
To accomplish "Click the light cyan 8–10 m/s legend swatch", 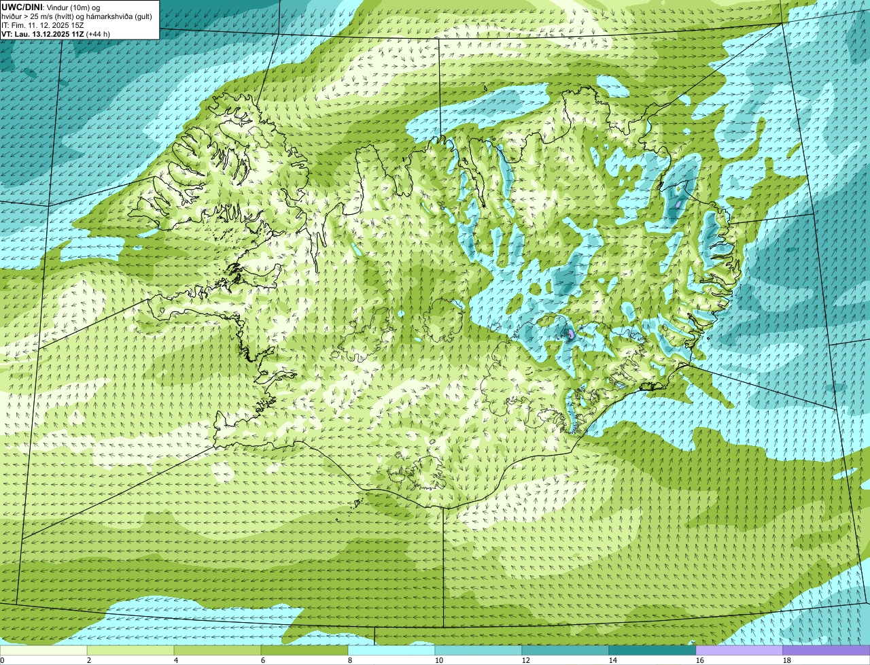I will (391, 650).
